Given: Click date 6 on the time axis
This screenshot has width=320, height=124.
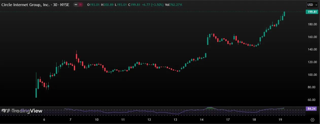Looking at the screenshot, I should 44,120.
